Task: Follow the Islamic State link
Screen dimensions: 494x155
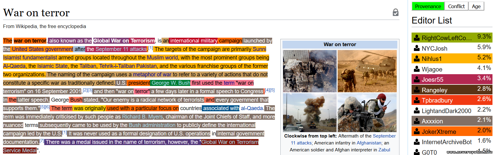Action: coord(52,66)
